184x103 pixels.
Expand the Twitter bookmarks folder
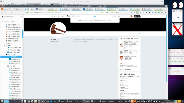[5, 43]
